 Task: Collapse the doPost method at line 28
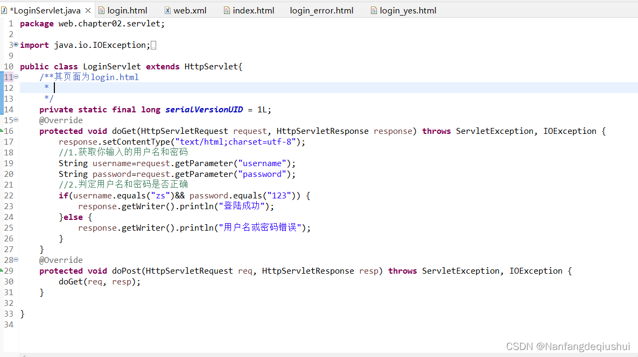(x=15, y=260)
